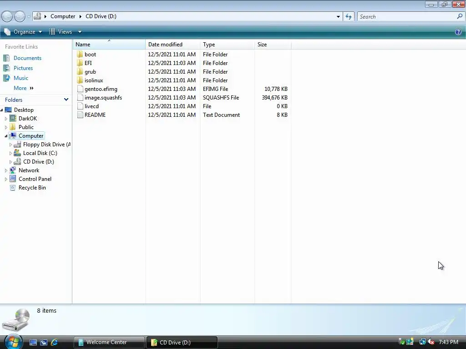Open Pictures favorite link
This screenshot has width=466, height=349.
(x=23, y=68)
